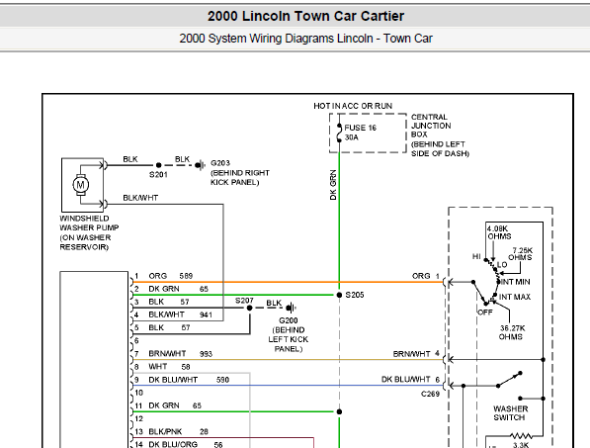Viewport: 590px width, 448px height.
Task: Click the 'CENTRAL JUNCTION BOX' label
Action: pos(431,126)
